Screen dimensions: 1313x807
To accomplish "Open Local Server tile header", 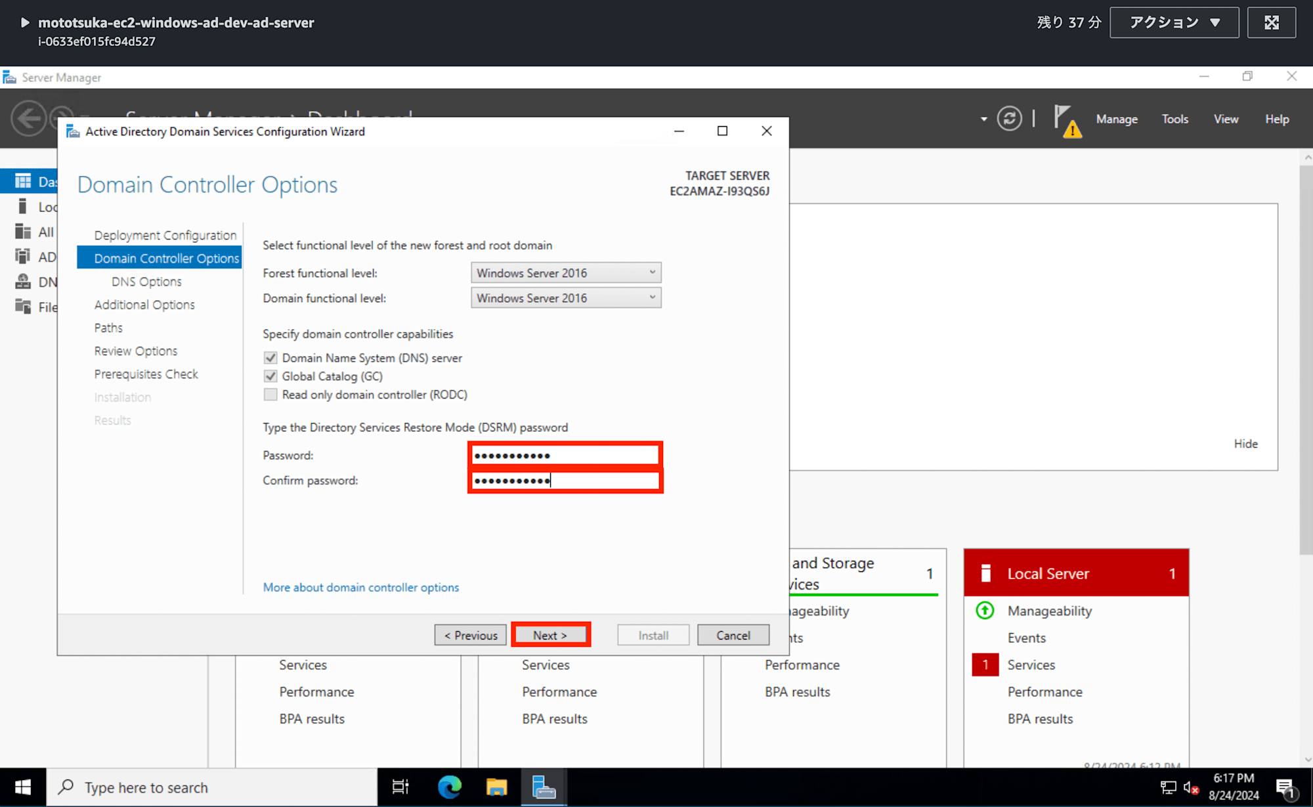I will point(1076,573).
